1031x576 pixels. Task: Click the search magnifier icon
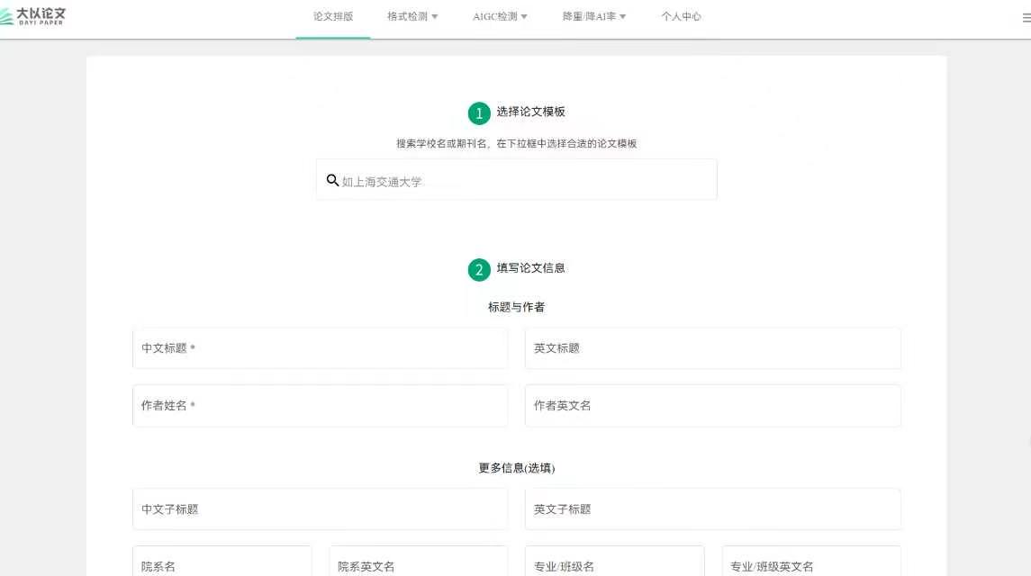coord(332,181)
